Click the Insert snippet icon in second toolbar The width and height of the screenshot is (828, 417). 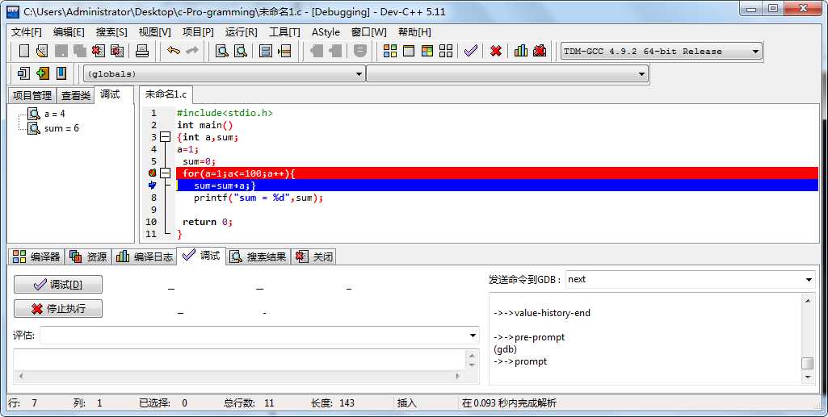pos(23,73)
